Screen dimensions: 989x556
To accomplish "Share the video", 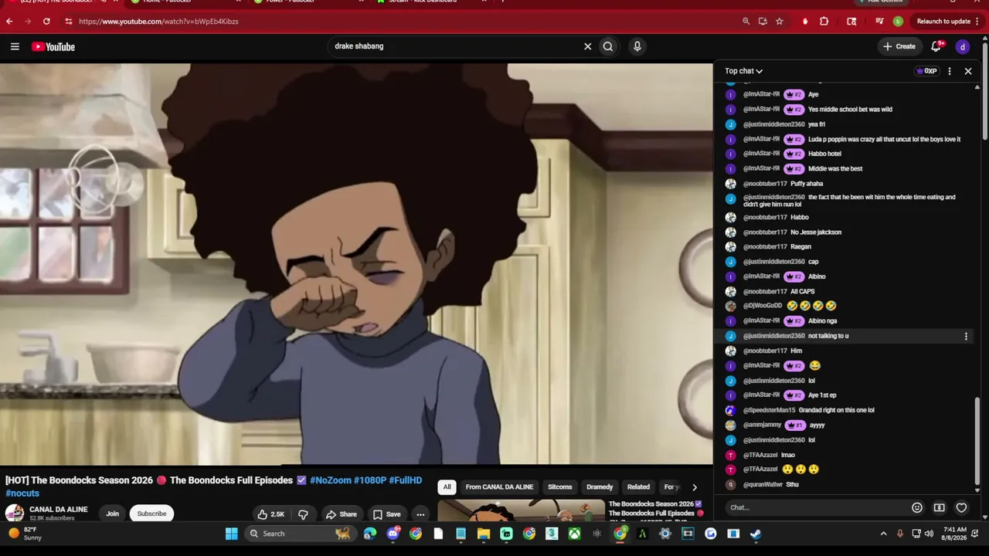I will (341, 514).
